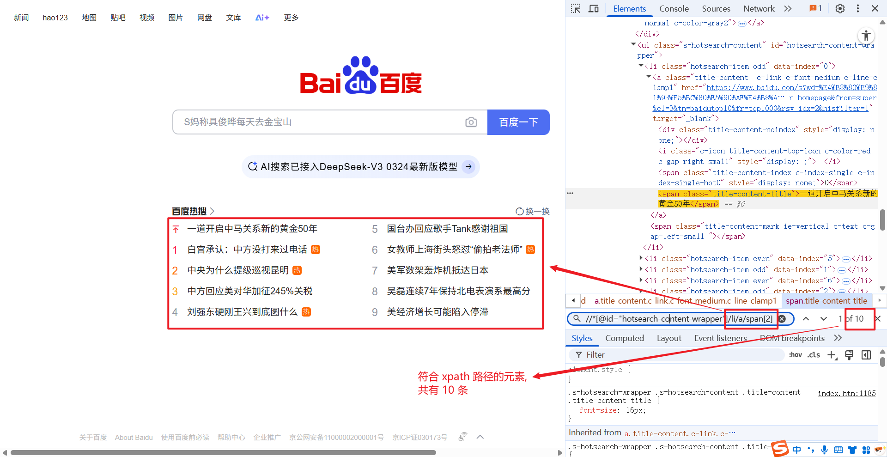Toggle Sogou Chinese/English mode
The height and width of the screenshot is (457, 887).
(x=797, y=450)
